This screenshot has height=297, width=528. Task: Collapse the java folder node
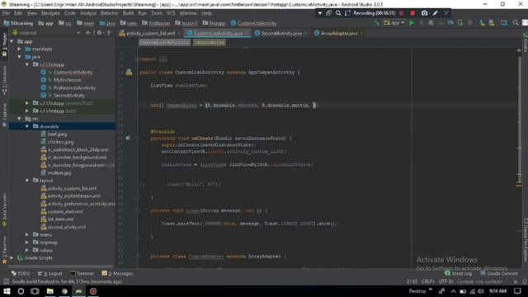[19, 57]
